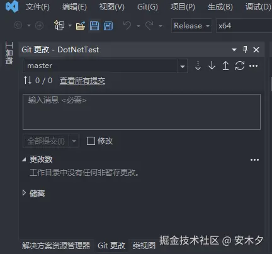
Task: Open the Git(G) menu
Action: tap(147, 7)
